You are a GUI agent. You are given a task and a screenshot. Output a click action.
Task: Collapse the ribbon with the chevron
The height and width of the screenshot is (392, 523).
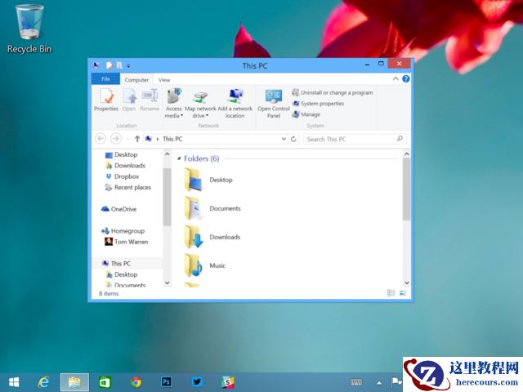[x=396, y=79]
